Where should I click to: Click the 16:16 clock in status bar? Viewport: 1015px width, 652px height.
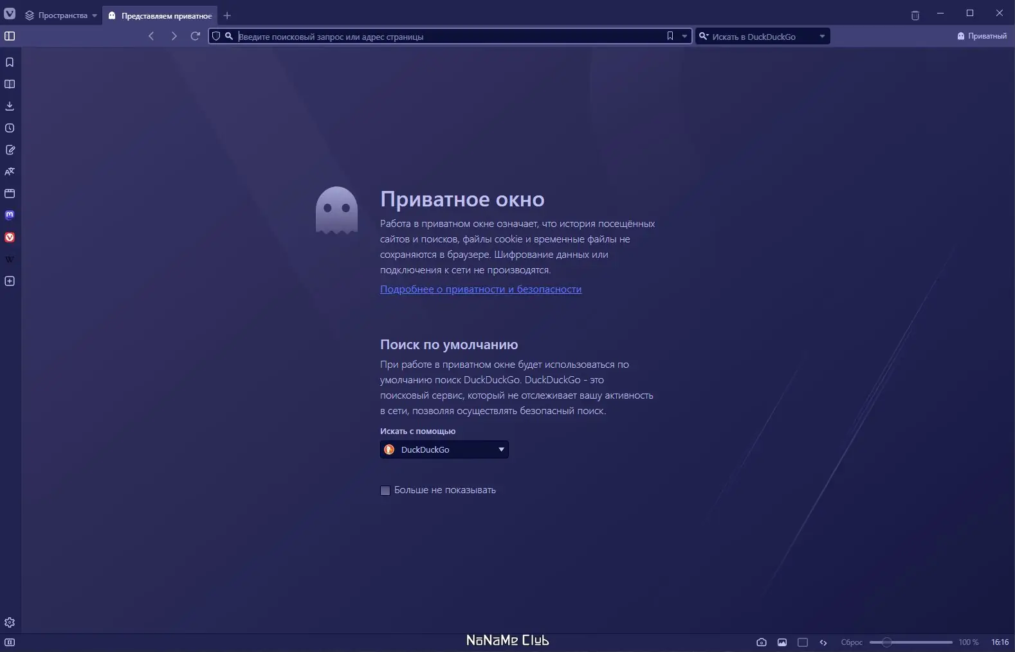tap(1000, 642)
